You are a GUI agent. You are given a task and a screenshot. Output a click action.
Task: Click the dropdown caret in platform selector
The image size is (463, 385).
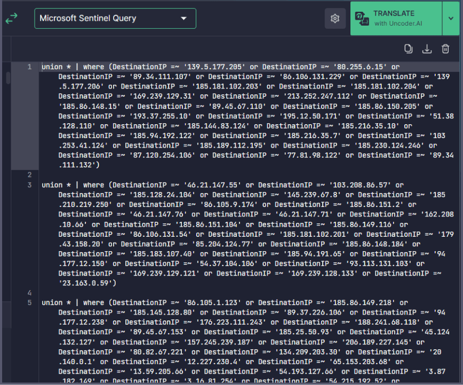point(183,19)
